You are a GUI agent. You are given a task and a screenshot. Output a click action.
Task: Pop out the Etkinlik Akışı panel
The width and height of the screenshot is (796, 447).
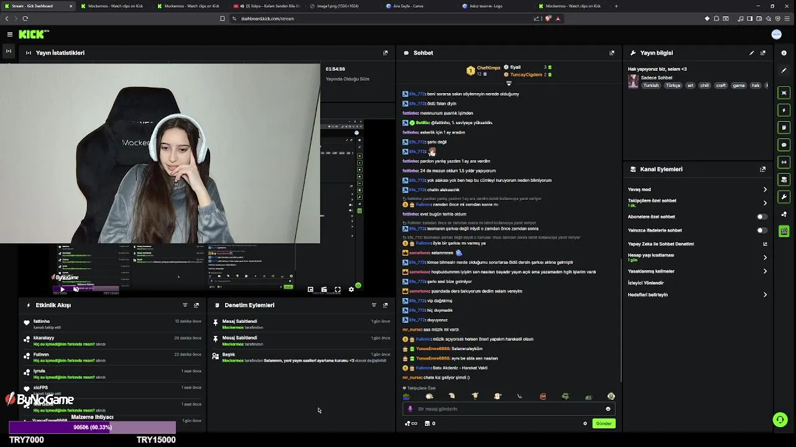[x=197, y=305]
